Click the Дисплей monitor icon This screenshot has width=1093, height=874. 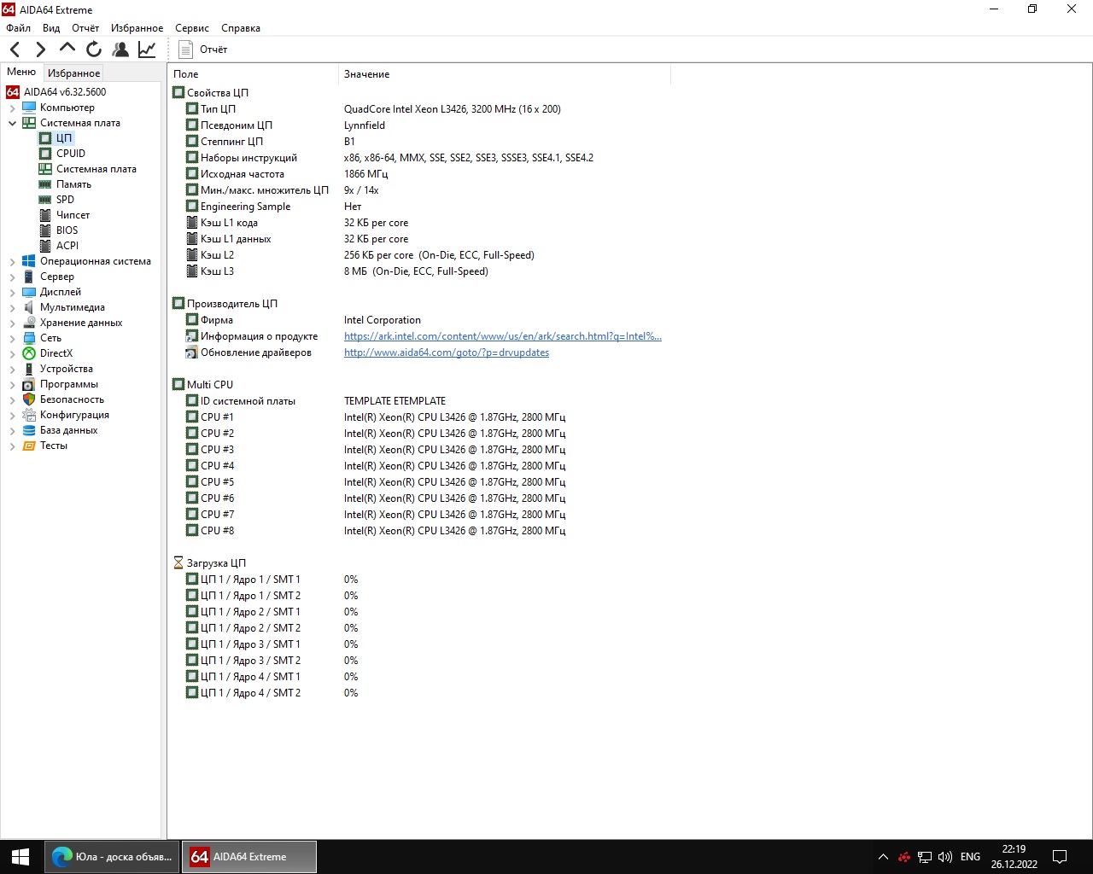click(29, 292)
